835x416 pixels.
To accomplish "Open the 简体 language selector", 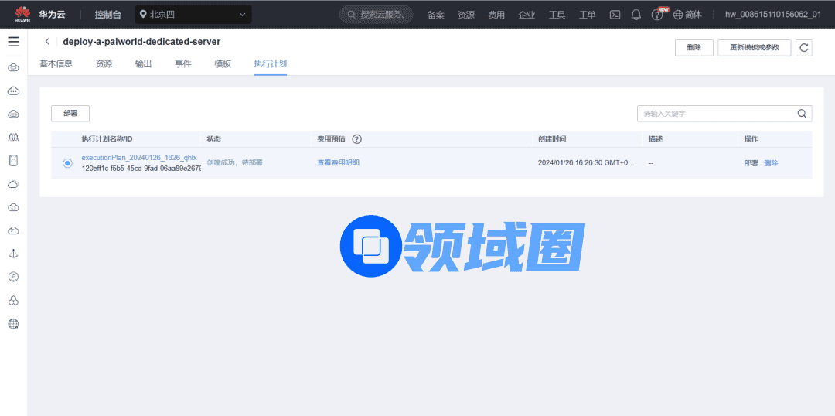I will point(687,15).
